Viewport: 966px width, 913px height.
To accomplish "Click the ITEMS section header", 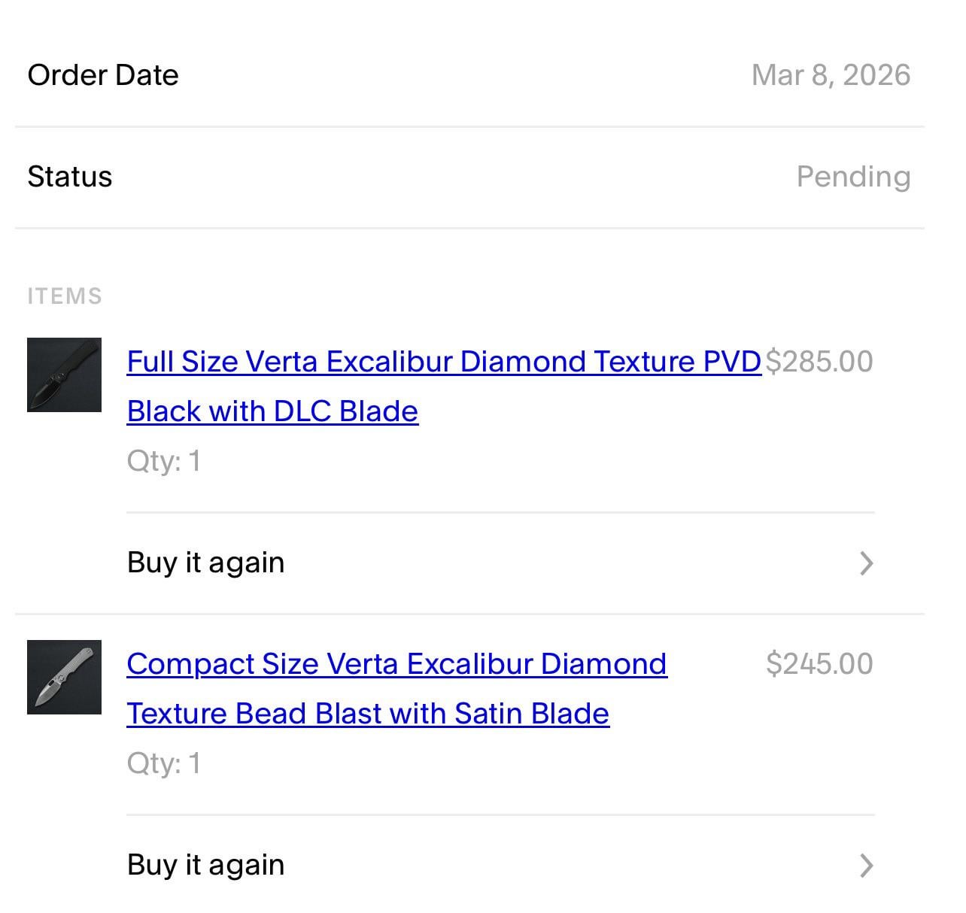I will 65,296.
